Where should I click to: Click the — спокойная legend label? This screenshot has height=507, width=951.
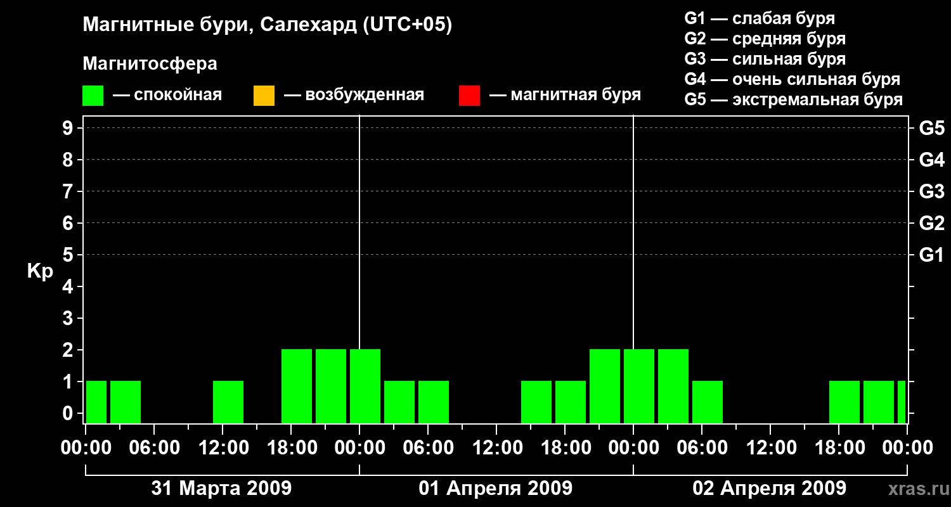click(x=167, y=96)
